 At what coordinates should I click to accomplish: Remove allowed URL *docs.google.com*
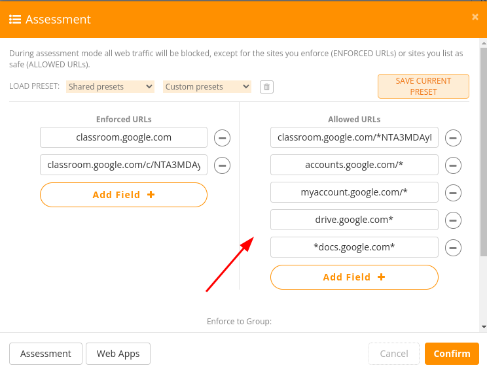tap(453, 248)
